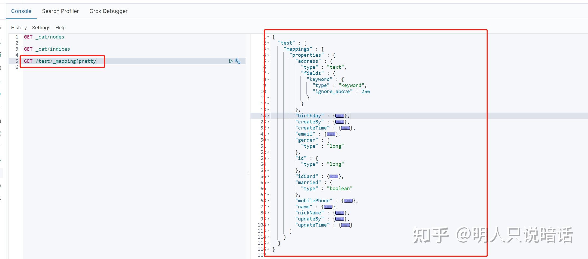This screenshot has width=588, height=259.
Task: Collapse the "gender" object via gutter arrow
Action: coord(268,140)
